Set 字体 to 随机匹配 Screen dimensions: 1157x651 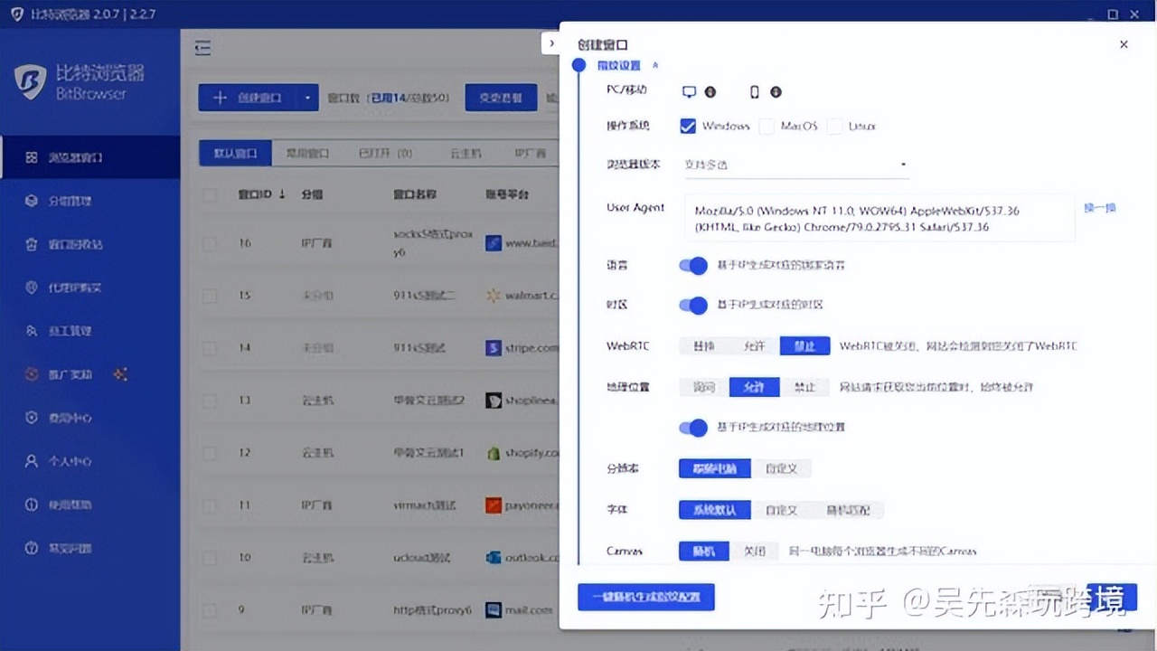point(848,510)
